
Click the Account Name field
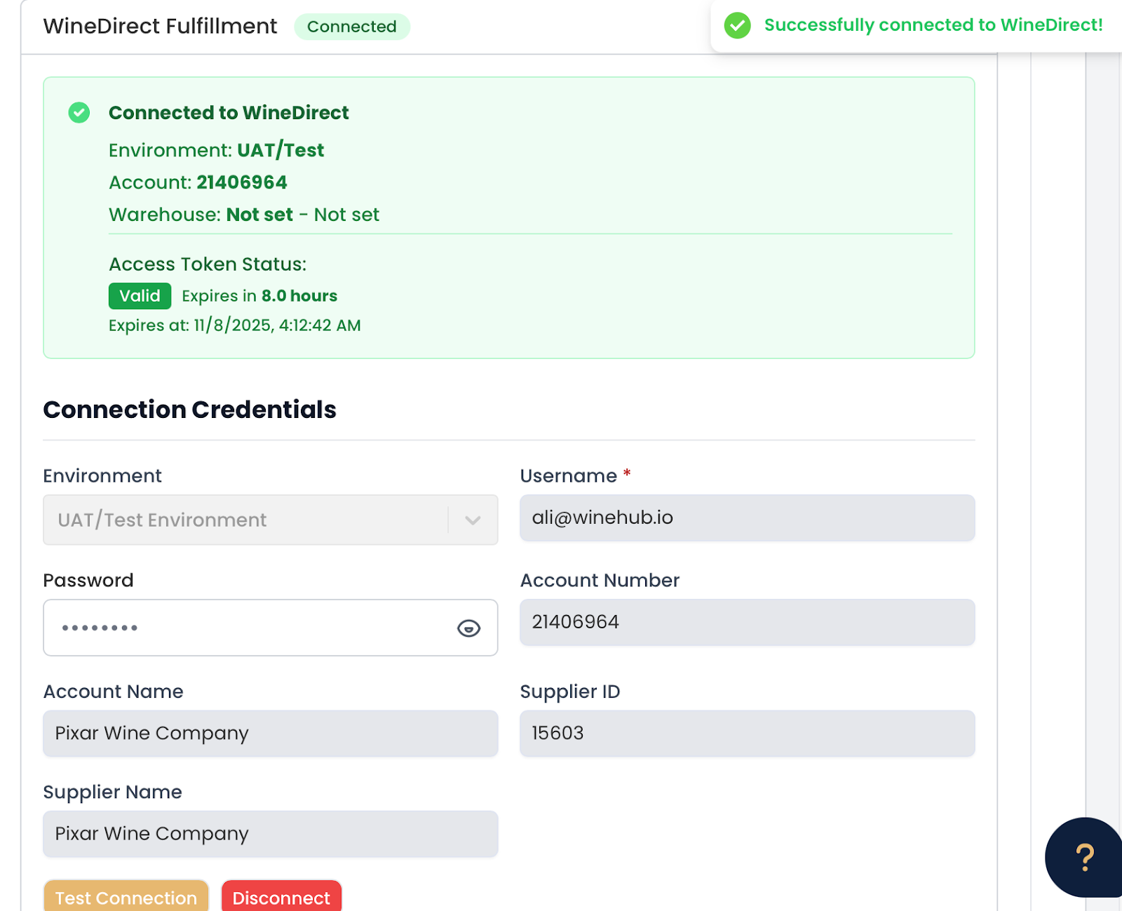(x=271, y=734)
